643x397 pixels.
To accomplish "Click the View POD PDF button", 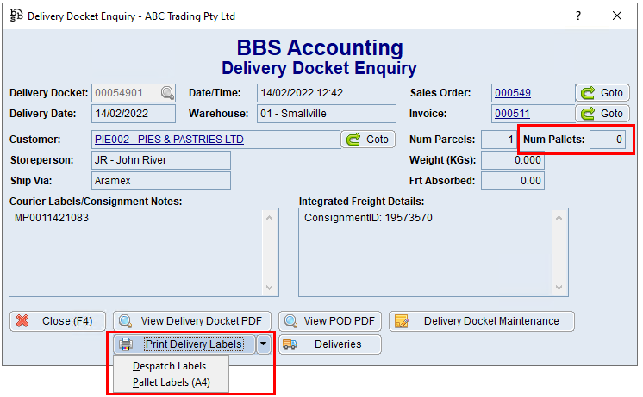I will tap(329, 321).
